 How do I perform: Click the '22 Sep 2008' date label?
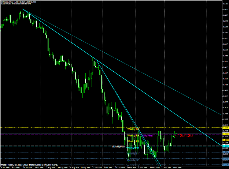click(x=97, y=168)
